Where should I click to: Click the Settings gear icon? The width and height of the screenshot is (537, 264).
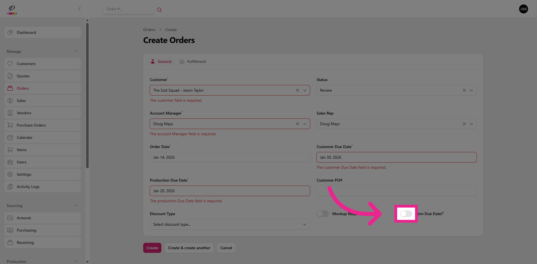[x=10, y=174]
